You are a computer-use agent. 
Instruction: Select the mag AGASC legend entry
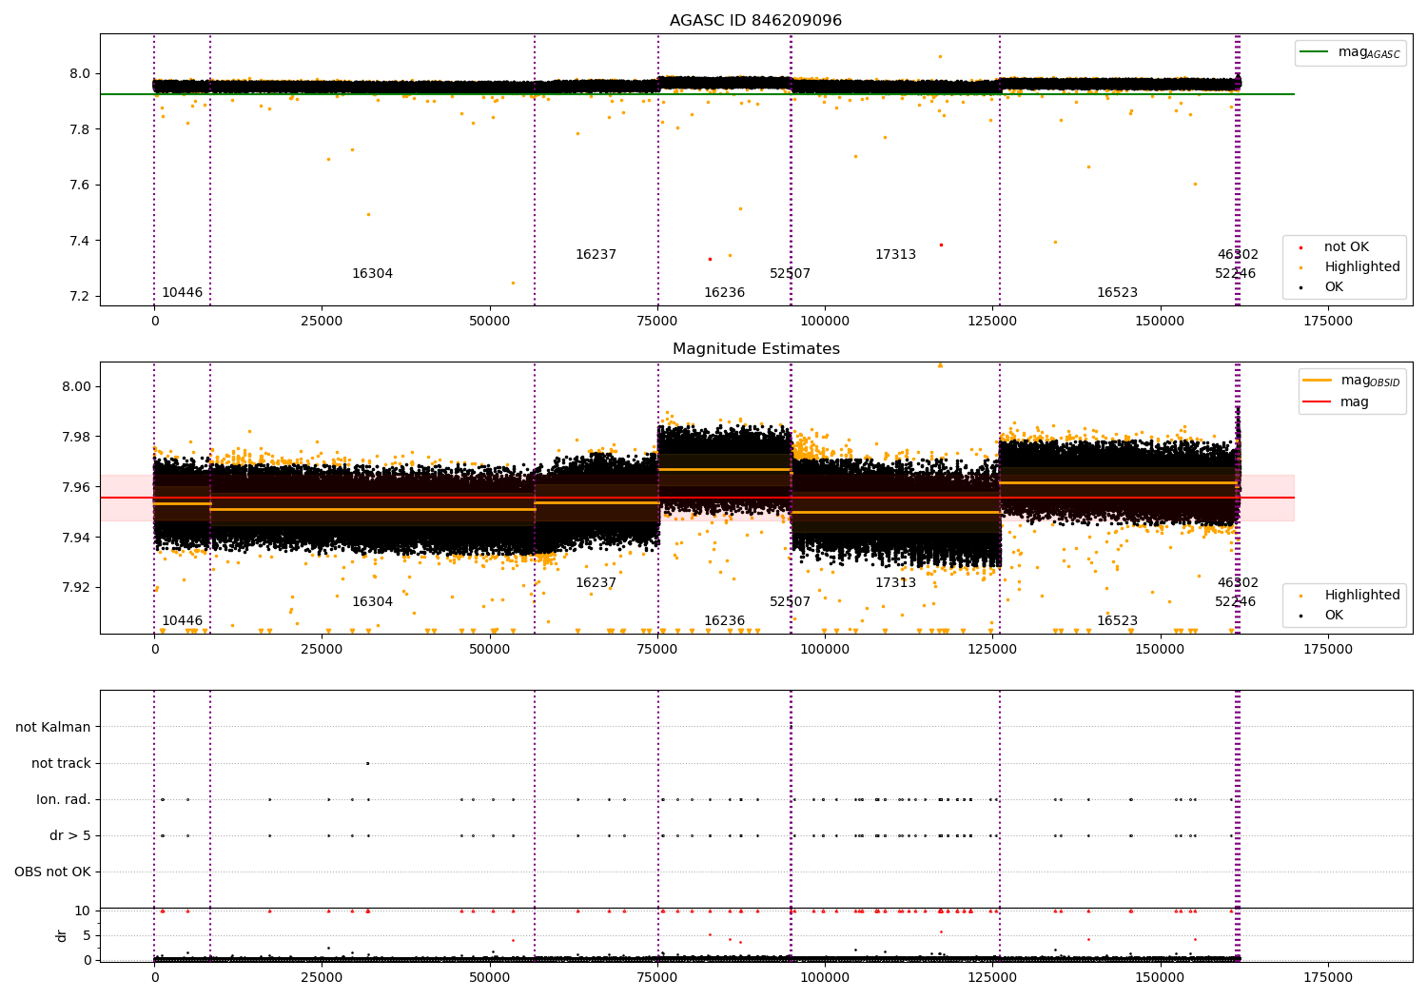tap(1350, 52)
